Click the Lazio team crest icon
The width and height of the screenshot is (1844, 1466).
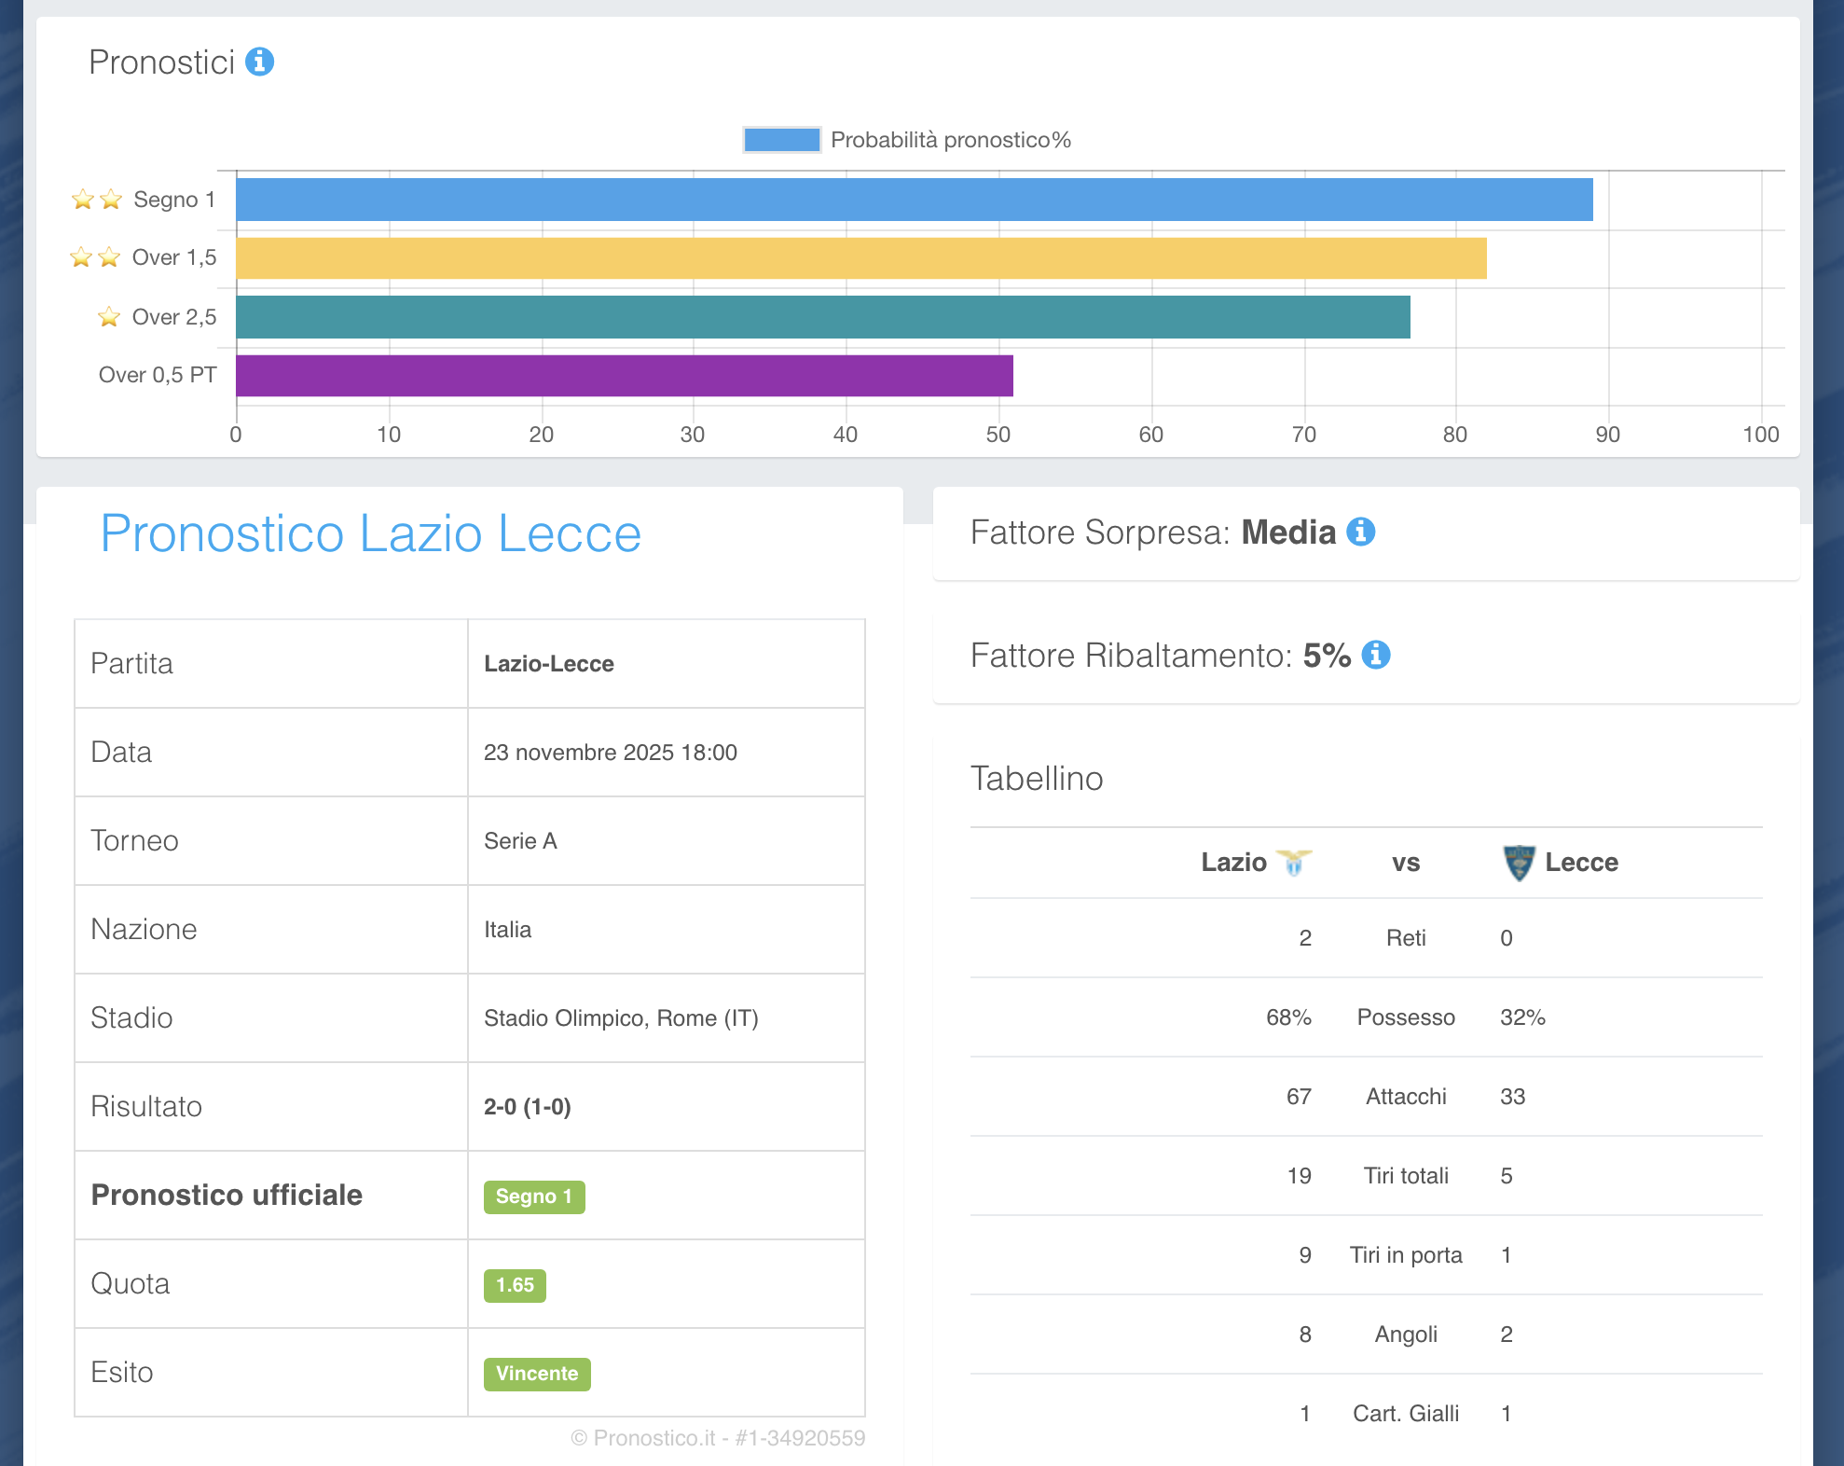1294,862
